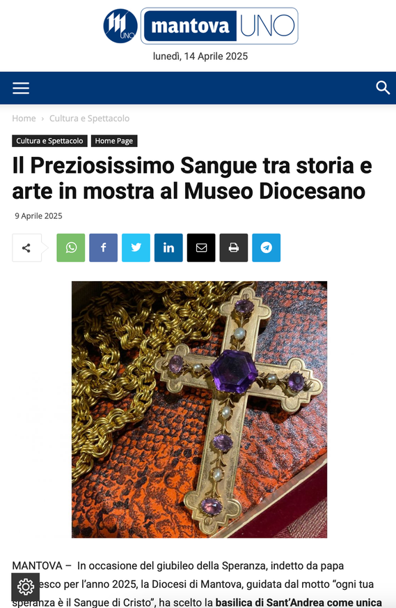396x608 pixels.
Task: Share the article on Twitter
Action: click(x=136, y=248)
